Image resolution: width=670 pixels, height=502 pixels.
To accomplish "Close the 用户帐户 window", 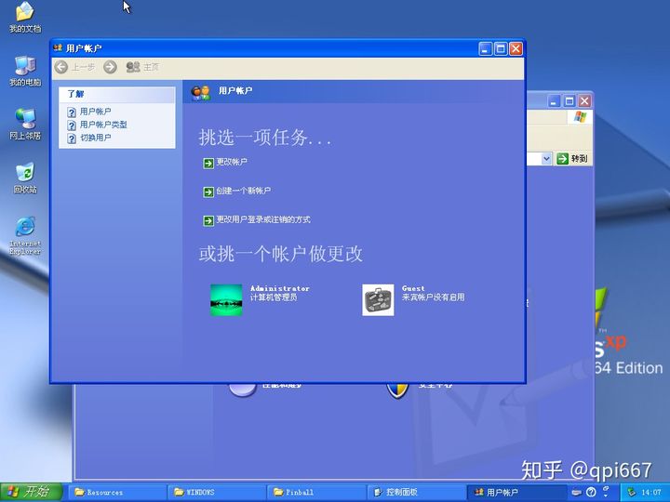I will (x=516, y=48).
